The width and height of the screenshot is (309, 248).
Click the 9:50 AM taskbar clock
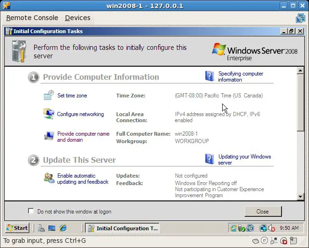(289, 228)
